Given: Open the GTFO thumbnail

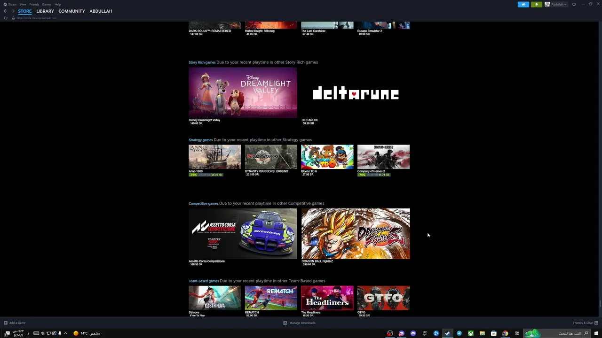Looking at the screenshot, I should (x=383, y=298).
